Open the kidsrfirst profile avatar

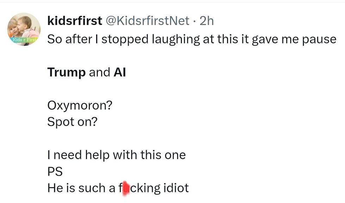click(24, 30)
